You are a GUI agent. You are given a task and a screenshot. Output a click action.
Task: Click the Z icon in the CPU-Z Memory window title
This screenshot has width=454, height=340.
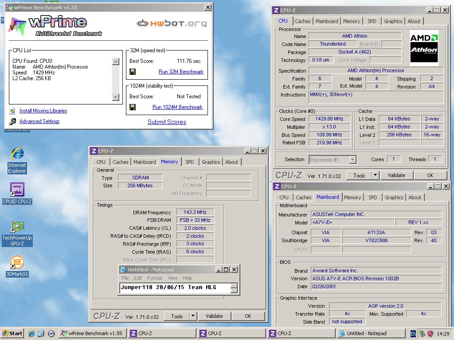pos(94,151)
